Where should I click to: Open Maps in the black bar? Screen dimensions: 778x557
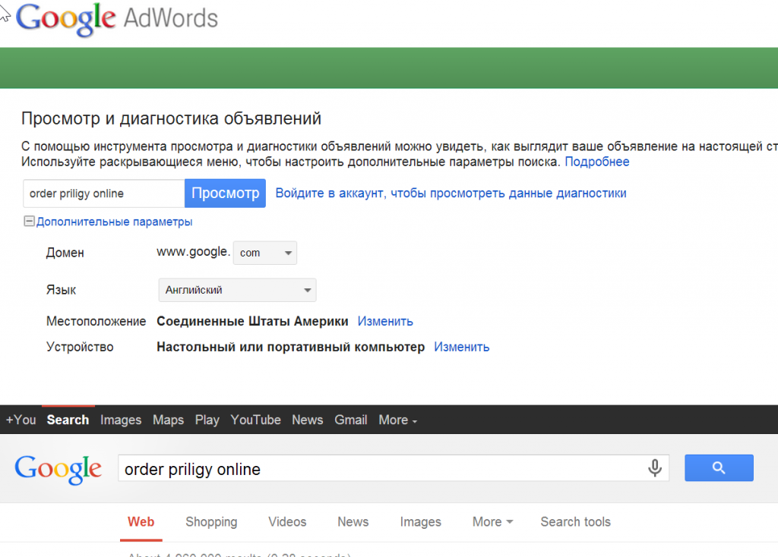coord(168,420)
